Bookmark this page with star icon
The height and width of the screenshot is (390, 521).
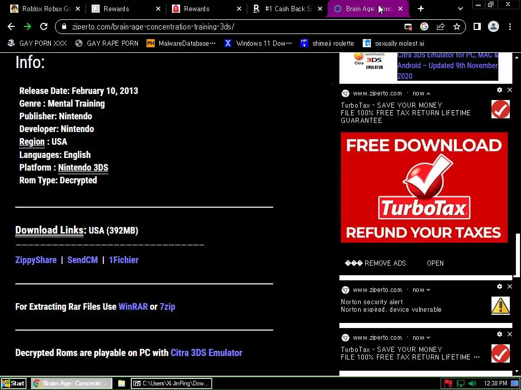tap(457, 26)
